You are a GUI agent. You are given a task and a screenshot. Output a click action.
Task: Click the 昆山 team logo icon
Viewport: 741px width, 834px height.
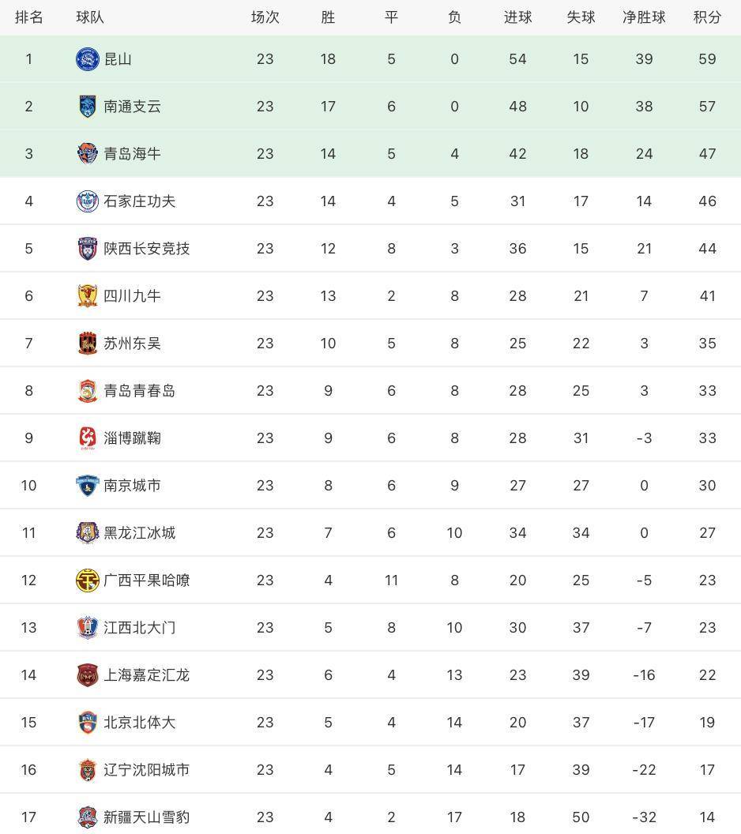click(88, 59)
